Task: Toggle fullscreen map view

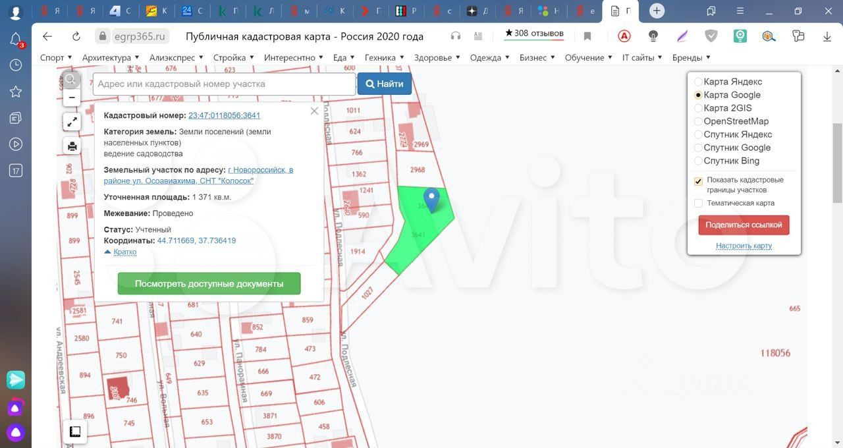Action: coord(72,121)
